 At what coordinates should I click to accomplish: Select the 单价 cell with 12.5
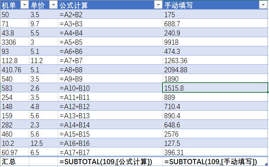(43, 143)
